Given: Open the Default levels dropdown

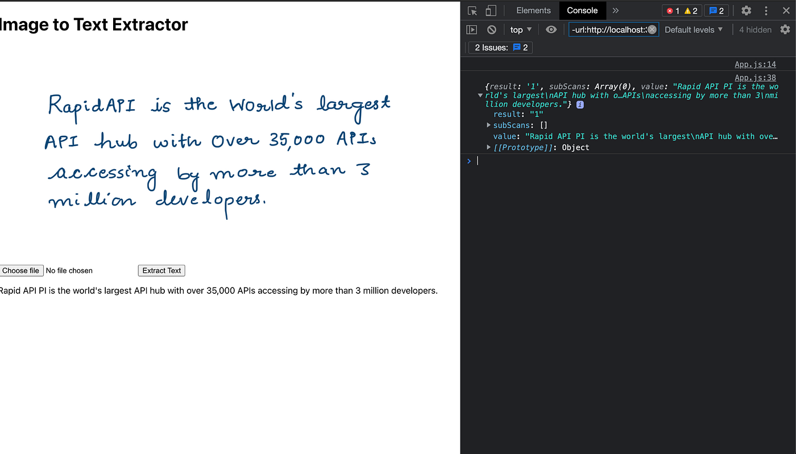Looking at the screenshot, I should pyautogui.click(x=693, y=29).
